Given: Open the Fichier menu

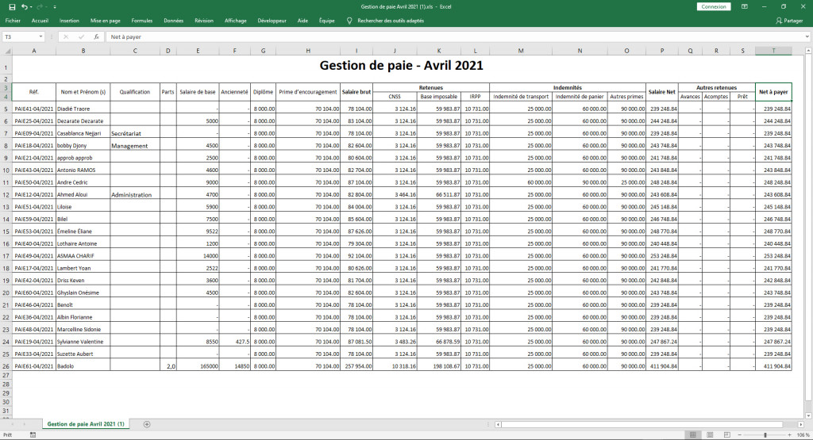Looking at the screenshot, I should pos(13,21).
